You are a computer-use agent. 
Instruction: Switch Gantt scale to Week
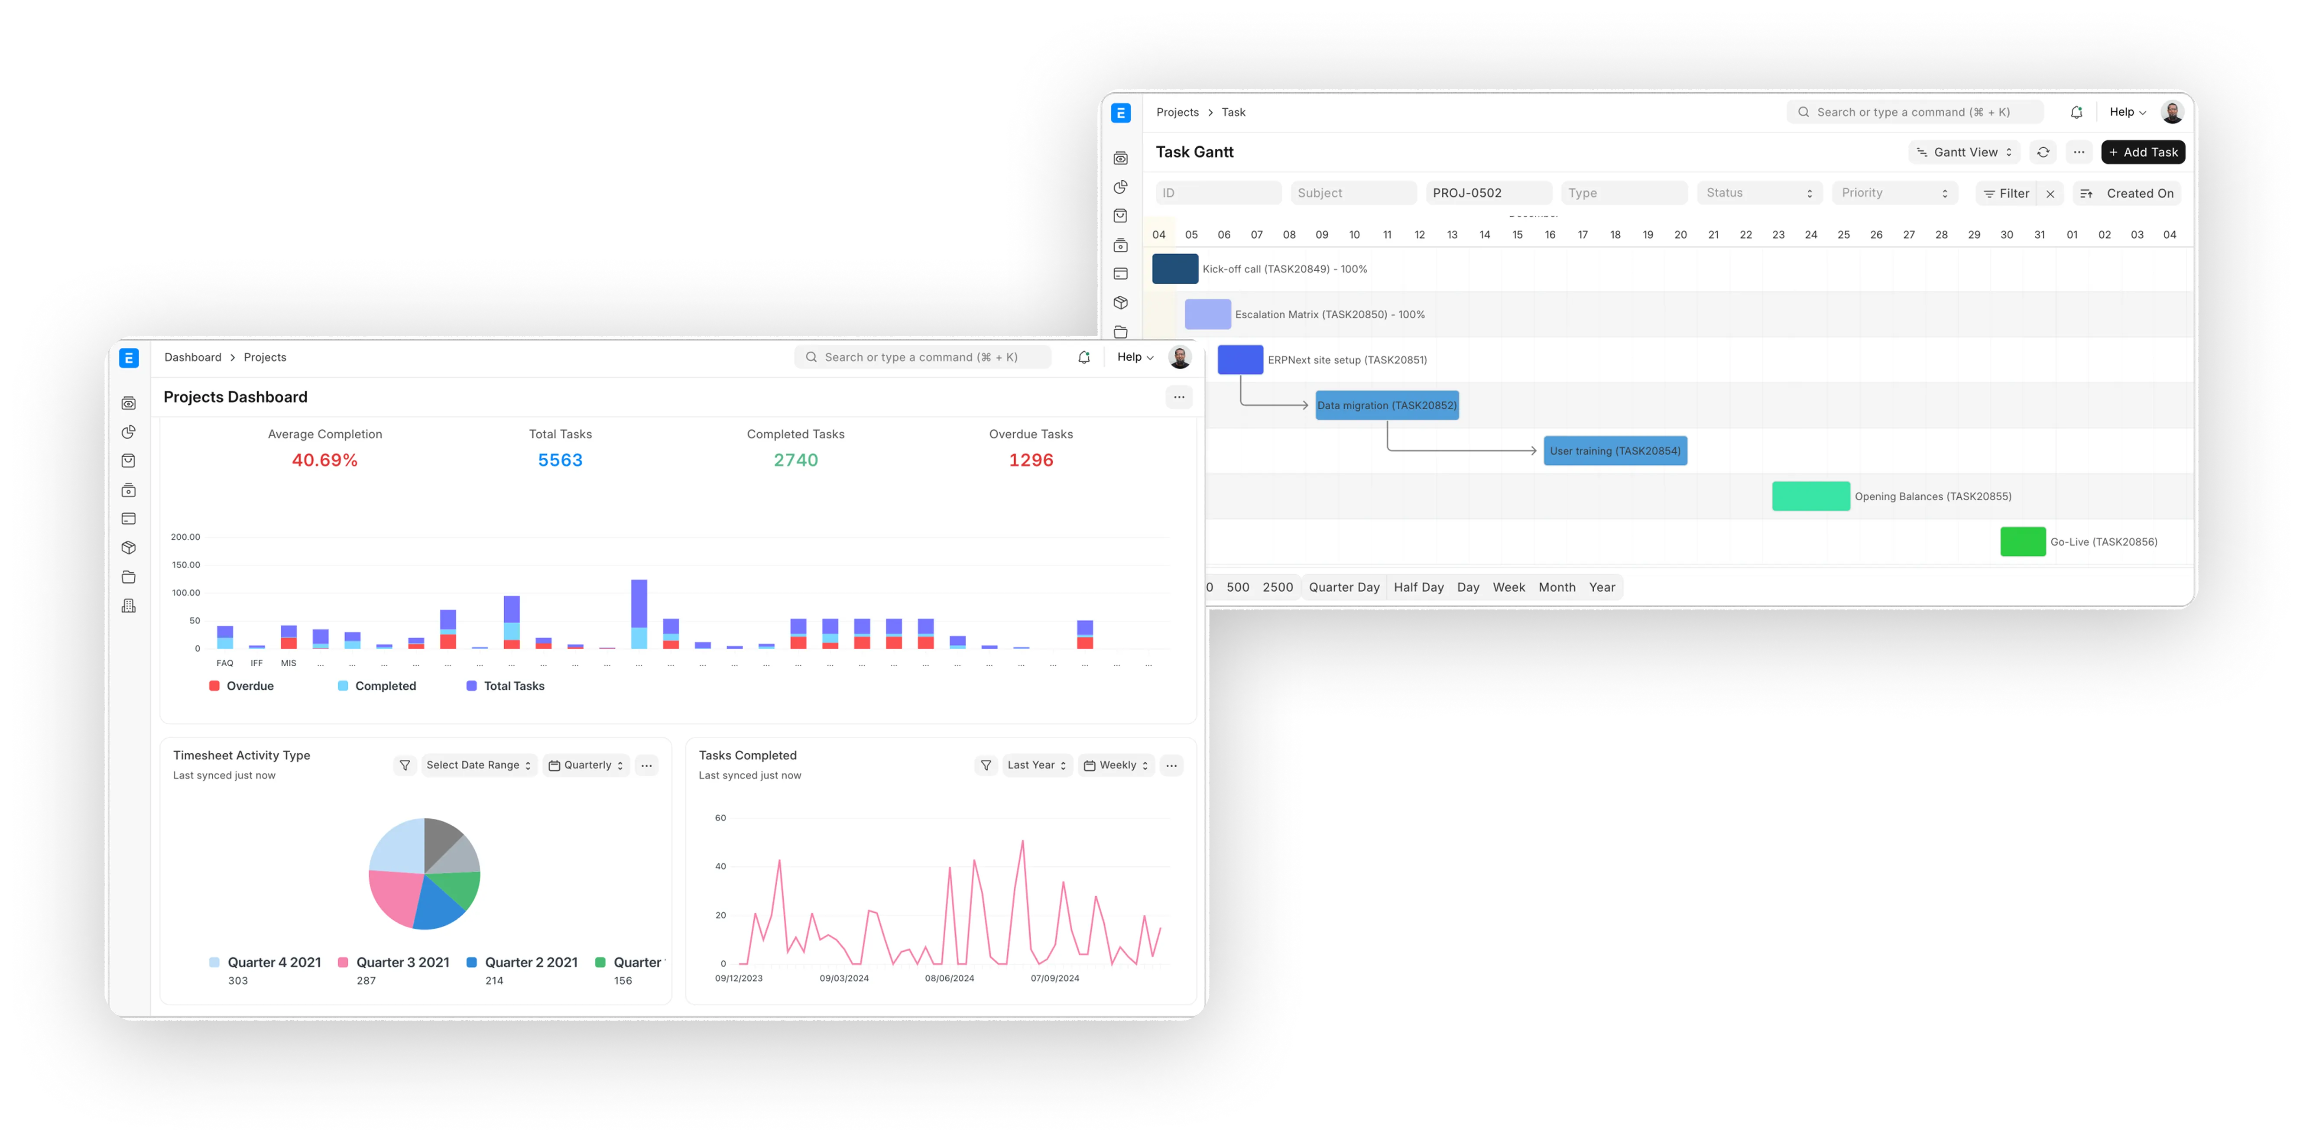(1508, 587)
